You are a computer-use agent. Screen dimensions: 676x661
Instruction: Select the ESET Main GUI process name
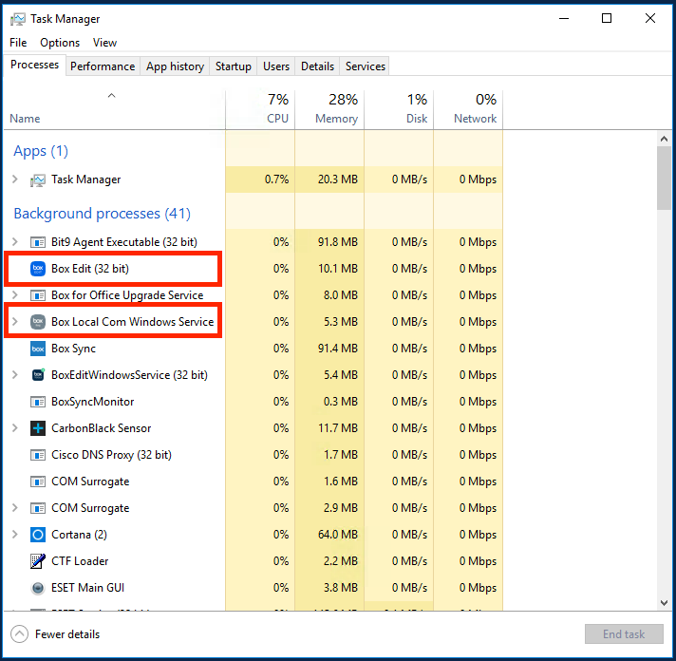[x=88, y=588]
